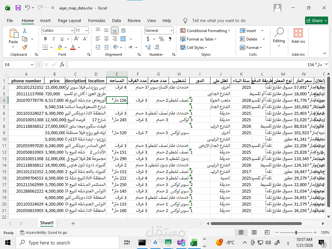Click the zoom slider handle

296,232
